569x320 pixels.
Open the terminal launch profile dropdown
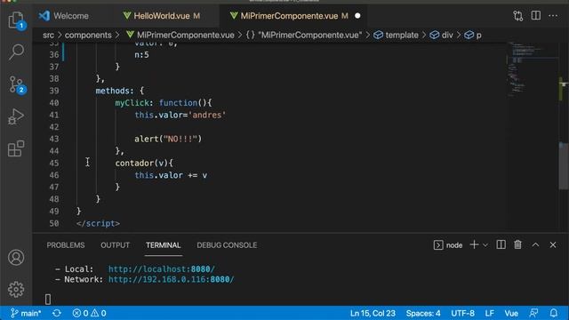point(485,245)
